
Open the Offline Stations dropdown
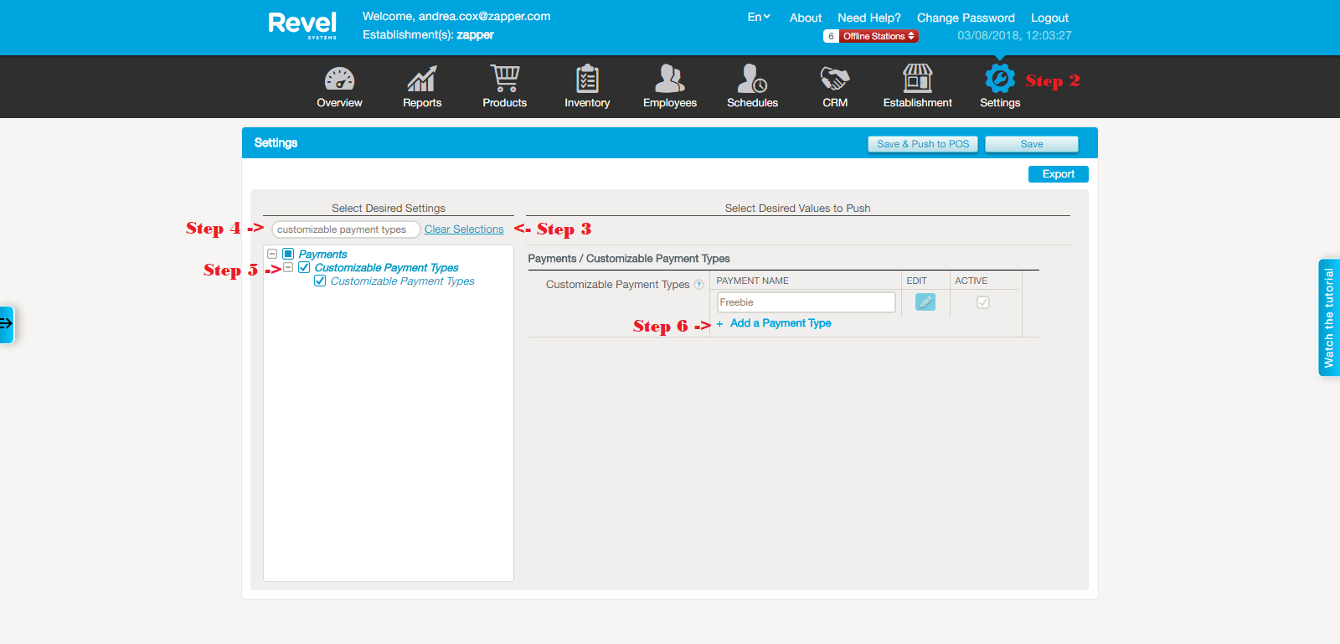pos(878,36)
